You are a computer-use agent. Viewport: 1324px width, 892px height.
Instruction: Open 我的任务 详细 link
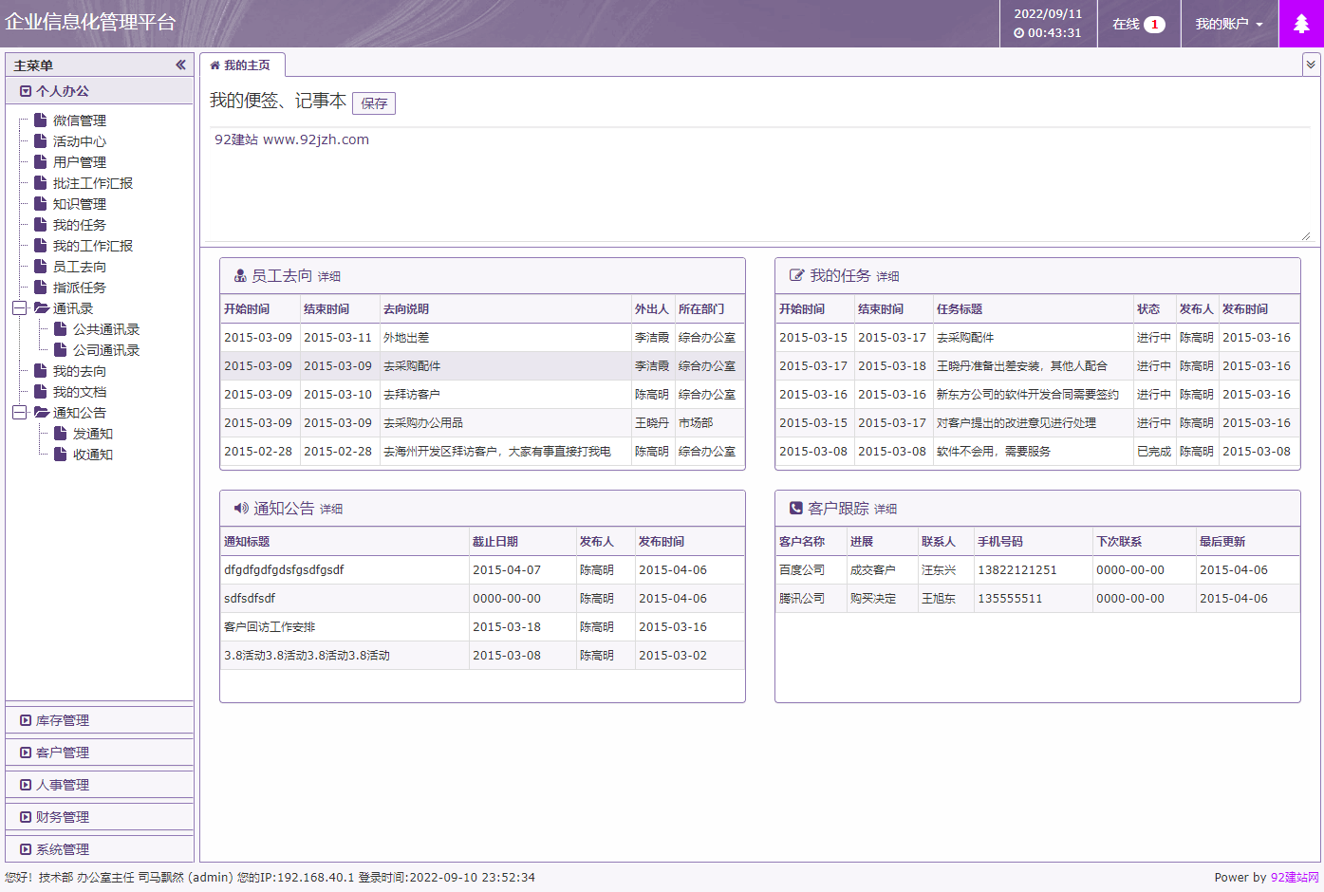coord(888,277)
